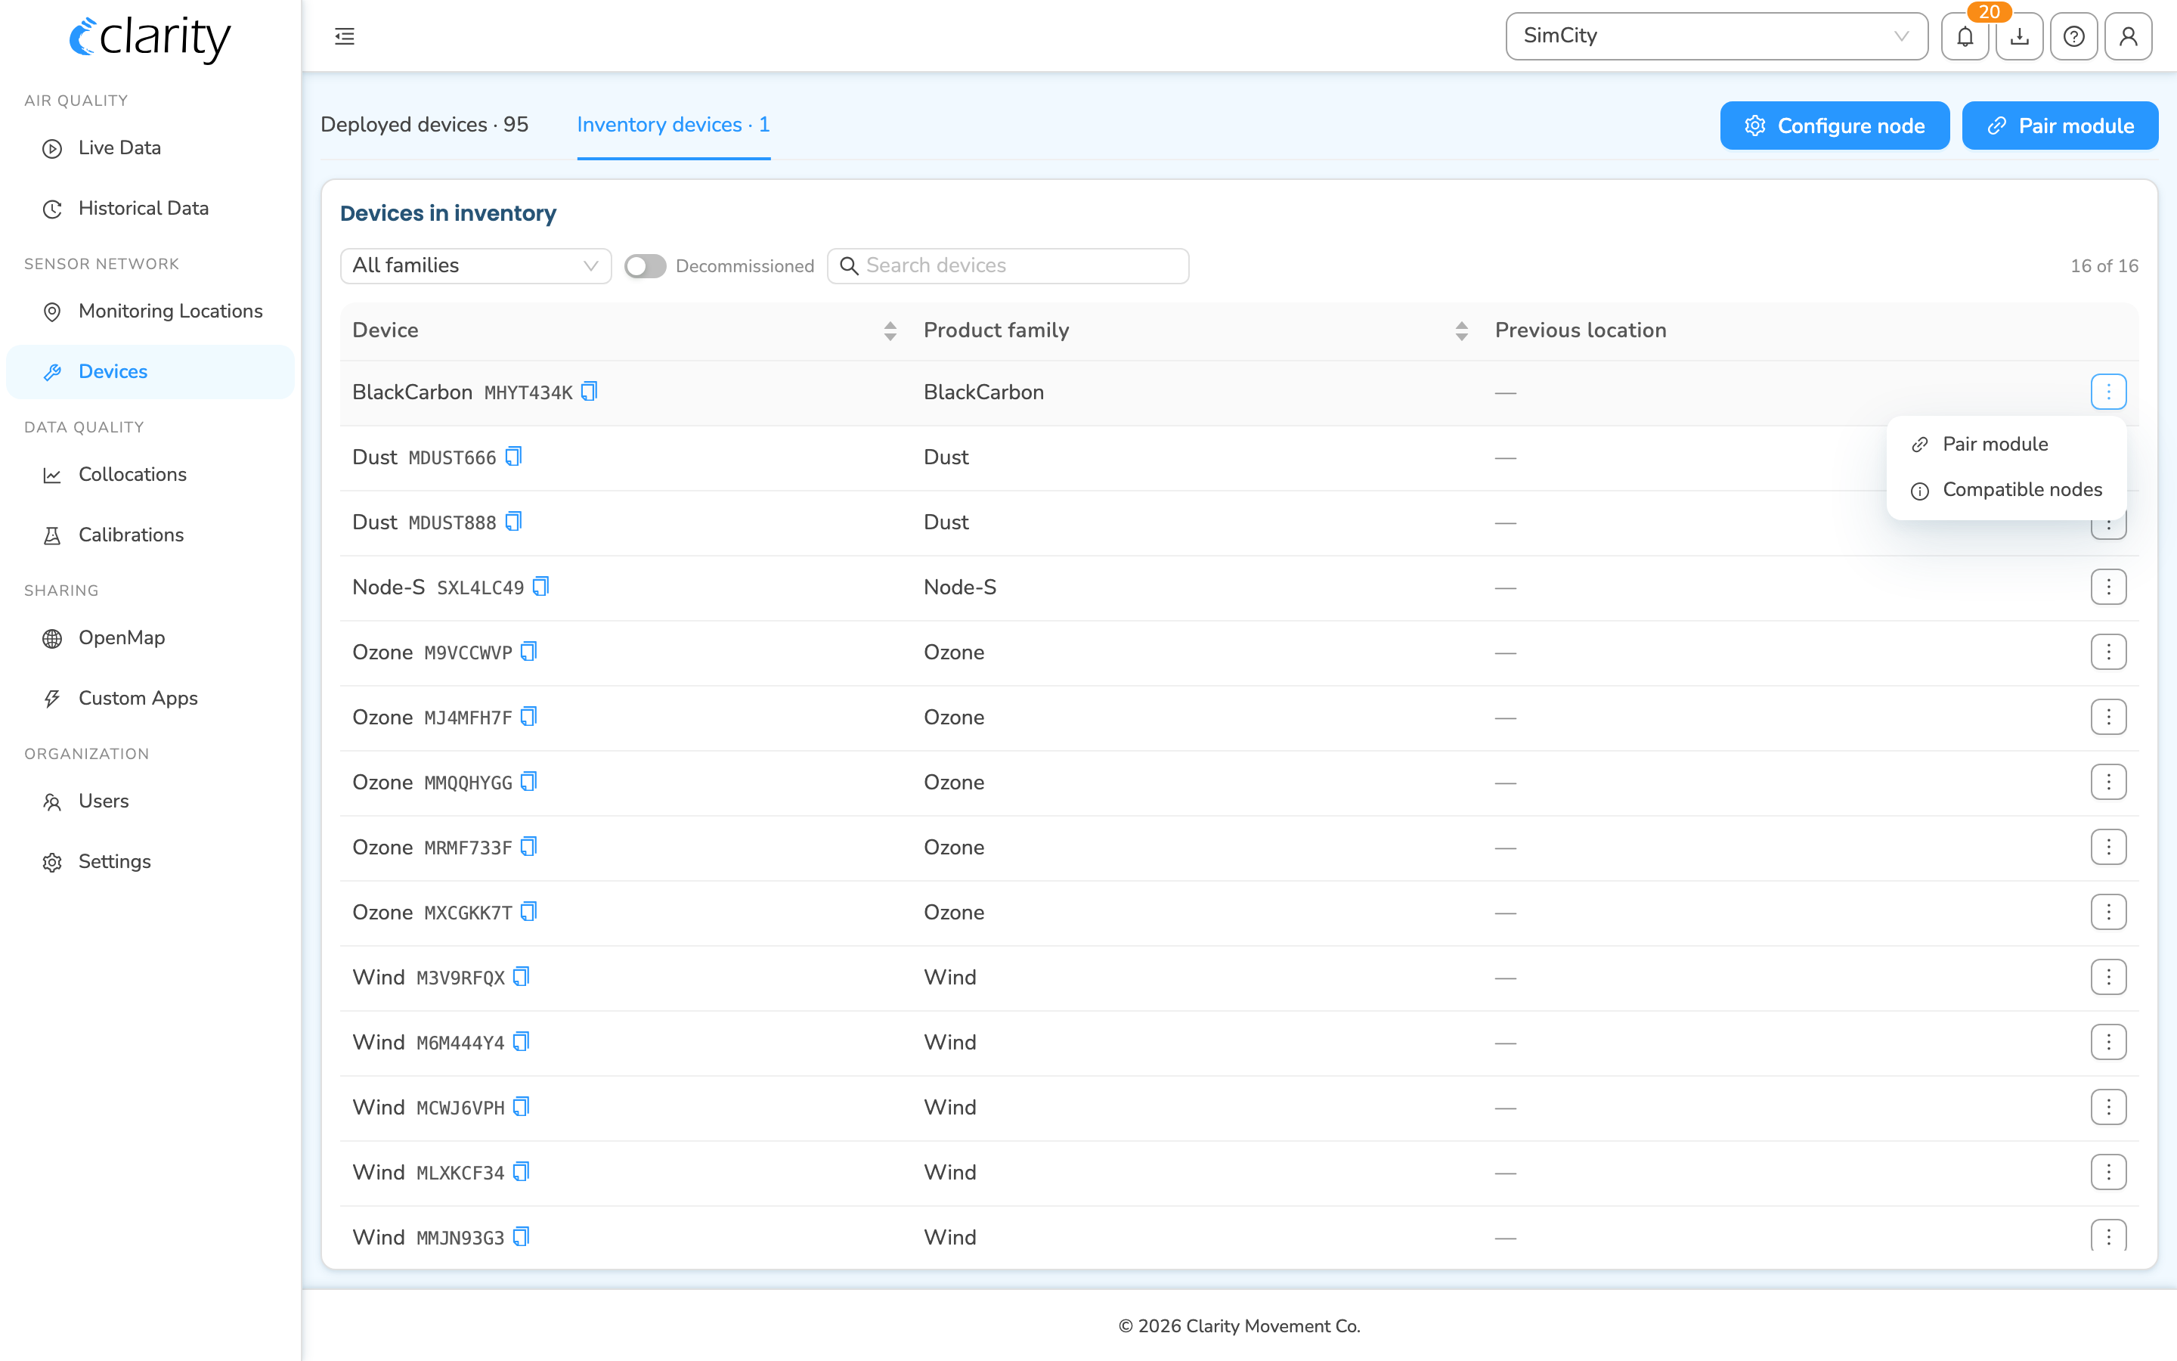The height and width of the screenshot is (1361, 2177).
Task: Open actions menu for Ozone MRMF733F
Action: coord(2109,847)
